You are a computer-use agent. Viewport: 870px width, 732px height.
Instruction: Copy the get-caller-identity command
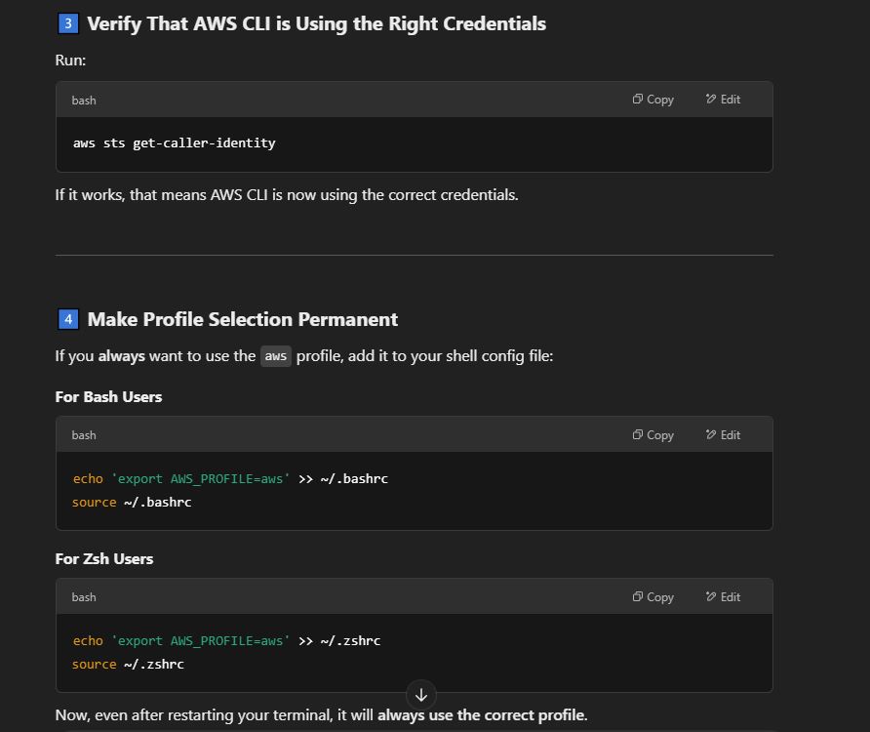pyautogui.click(x=653, y=100)
